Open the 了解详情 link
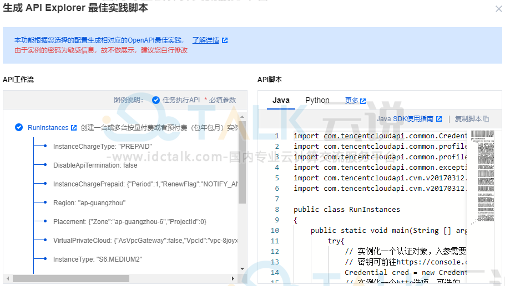This screenshot has height=286, width=505. [206, 40]
